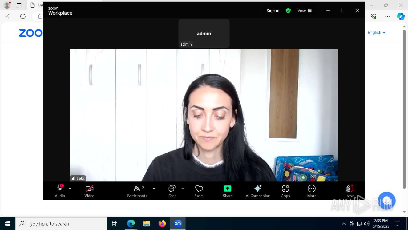The height and width of the screenshot is (230, 408).
Task: Open Edge settings and more menu
Action: (x=388, y=16)
